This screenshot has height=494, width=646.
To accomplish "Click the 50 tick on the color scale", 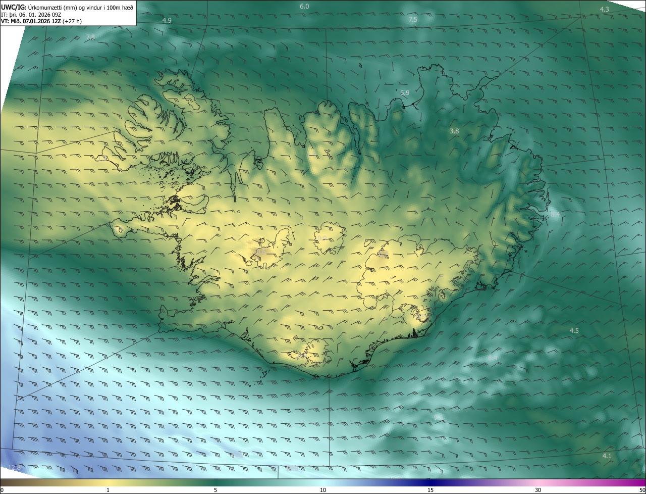I will pos(642,490).
